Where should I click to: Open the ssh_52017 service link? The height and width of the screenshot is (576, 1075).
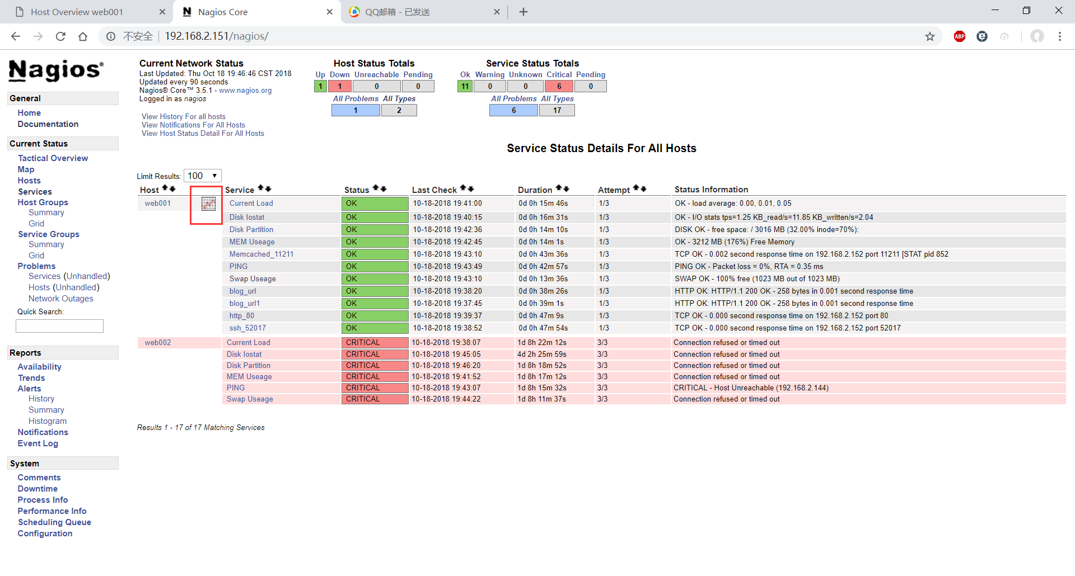(x=247, y=328)
